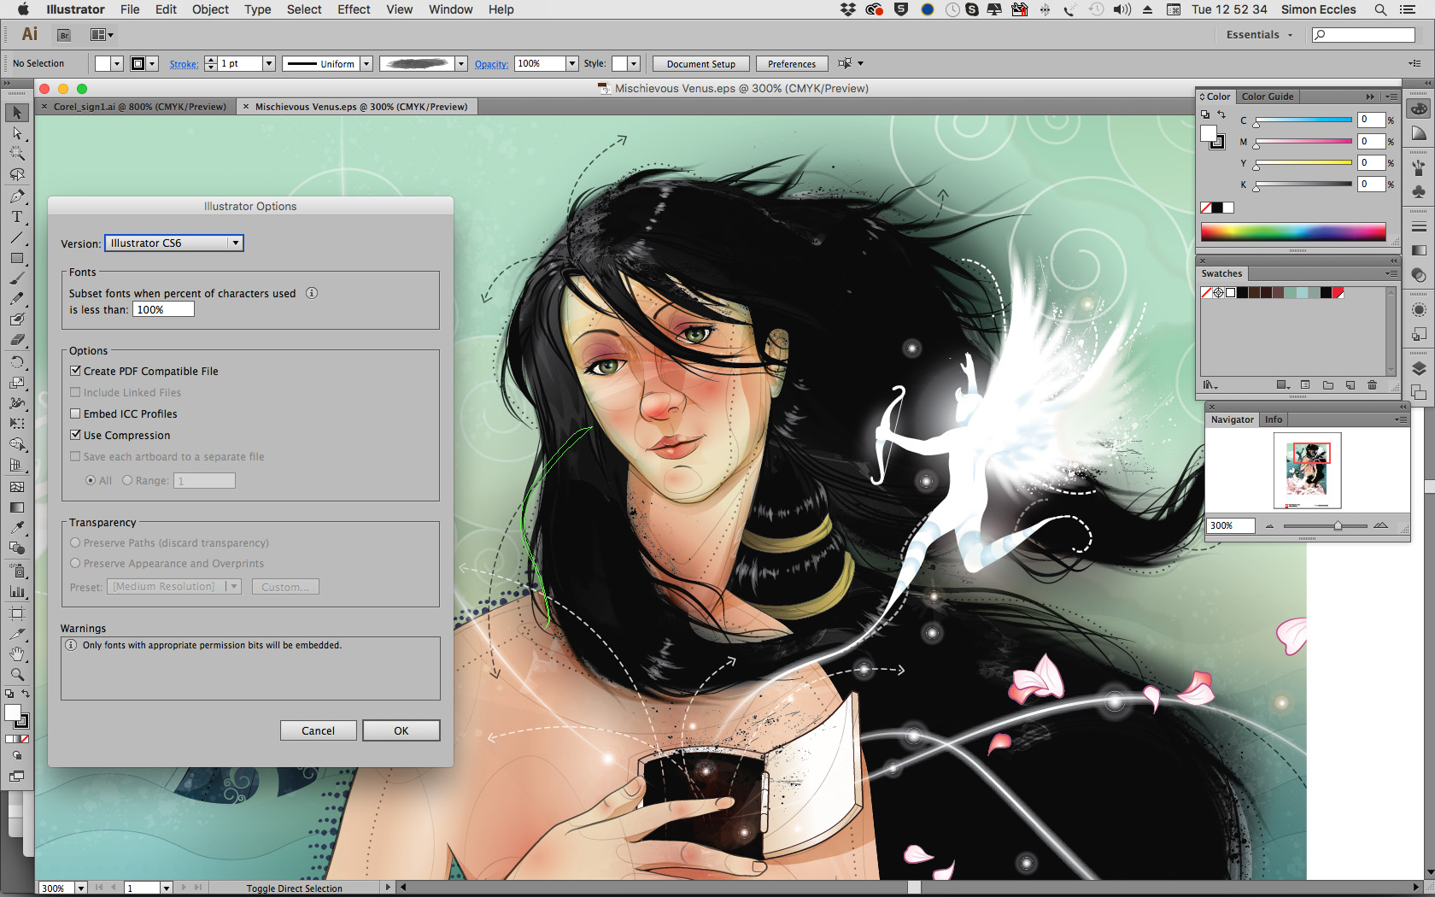Switch to Corel_sign1.ai document tab

coord(140,107)
